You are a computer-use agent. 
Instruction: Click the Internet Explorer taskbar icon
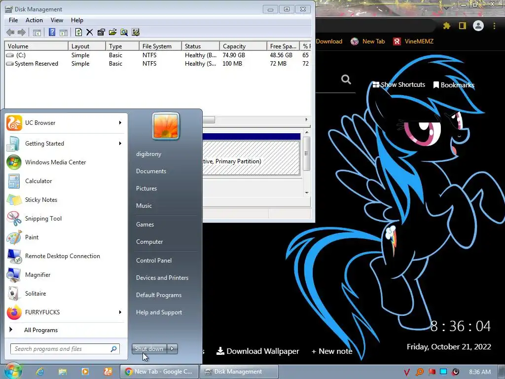click(x=39, y=372)
